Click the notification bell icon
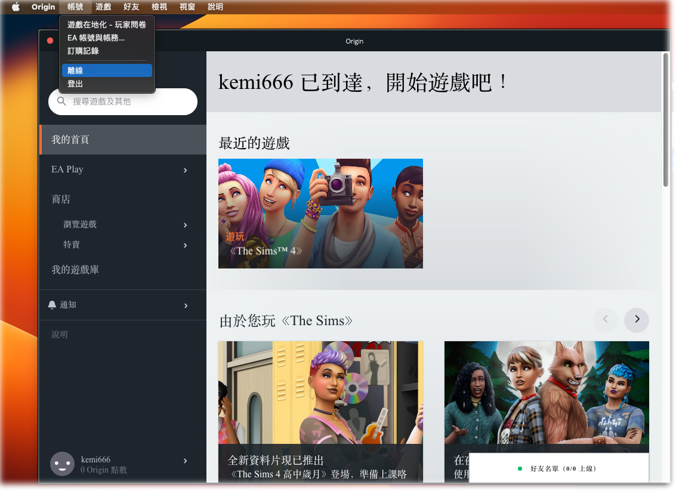676x491 pixels. click(52, 305)
